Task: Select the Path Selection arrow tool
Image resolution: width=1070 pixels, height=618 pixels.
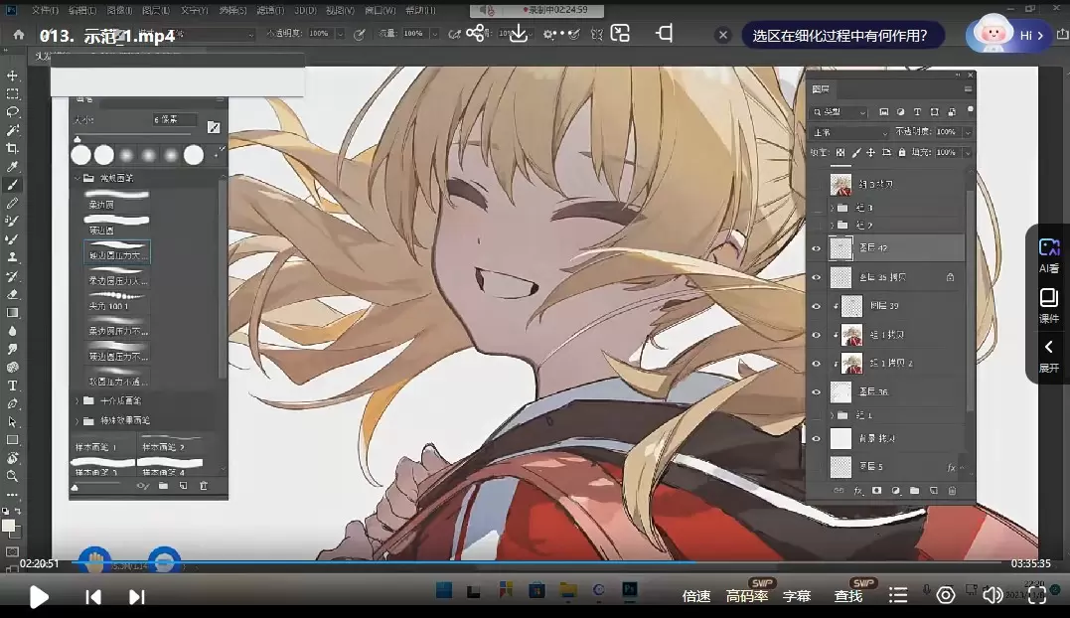Action: (12, 421)
